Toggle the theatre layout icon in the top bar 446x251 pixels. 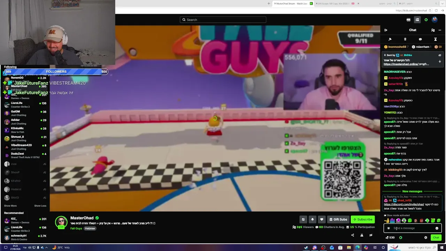[417, 20]
